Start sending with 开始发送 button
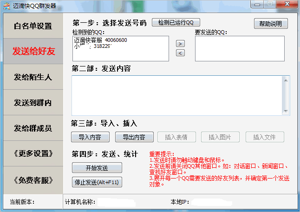This screenshot has width=300, height=212. 97,168
